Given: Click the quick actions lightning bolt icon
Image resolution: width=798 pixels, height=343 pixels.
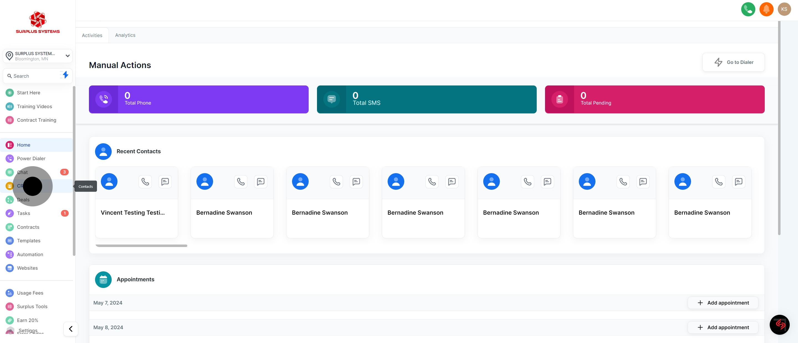Looking at the screenshot, I should coord(65,75).
